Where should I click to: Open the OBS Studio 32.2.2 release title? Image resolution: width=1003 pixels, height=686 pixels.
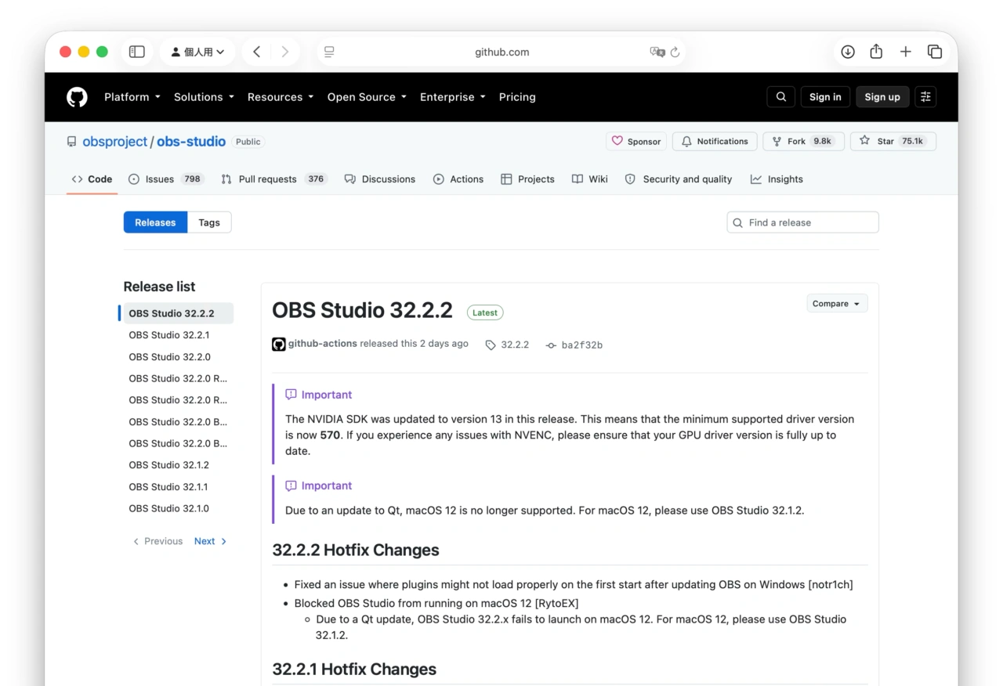(362, 310)
